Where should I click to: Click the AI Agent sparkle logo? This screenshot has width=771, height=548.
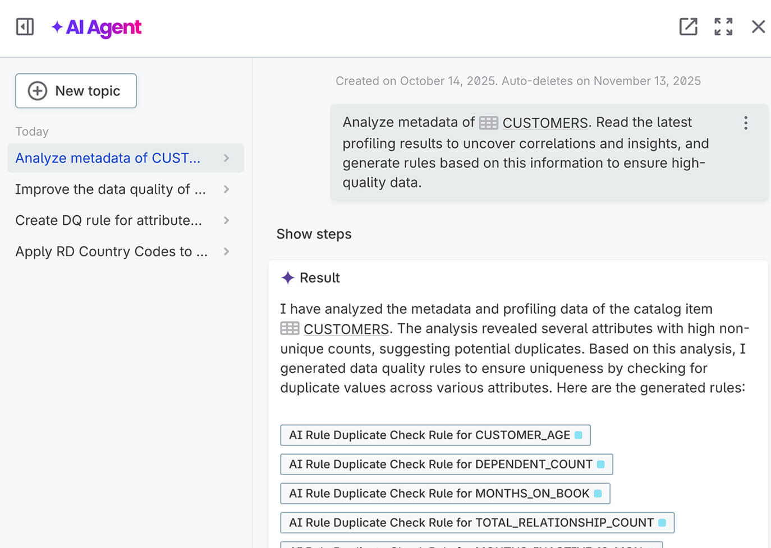click(x=57, y=27)
